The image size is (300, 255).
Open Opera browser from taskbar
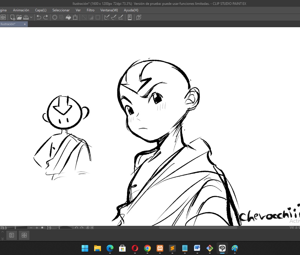click(135, 248)
